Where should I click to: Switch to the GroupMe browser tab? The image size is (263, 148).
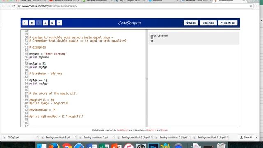tap(158, 1)
